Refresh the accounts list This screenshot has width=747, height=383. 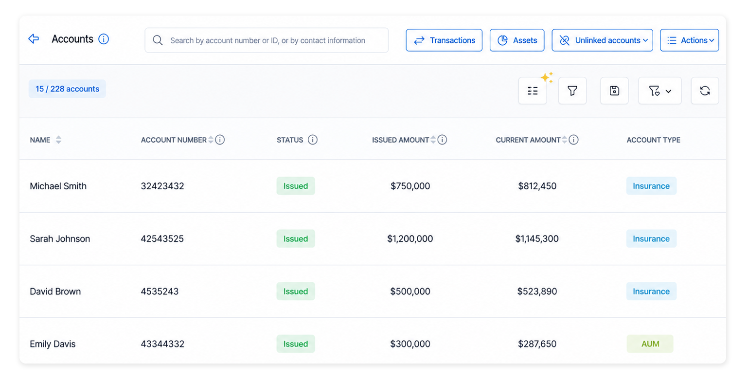[705, 91]
